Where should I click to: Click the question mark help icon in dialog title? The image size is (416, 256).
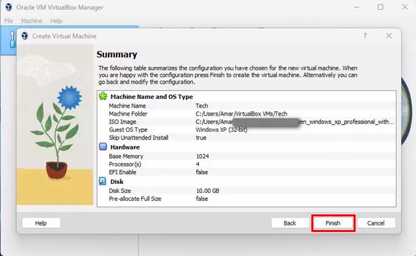pyautogui.click(x=365, y=36)
